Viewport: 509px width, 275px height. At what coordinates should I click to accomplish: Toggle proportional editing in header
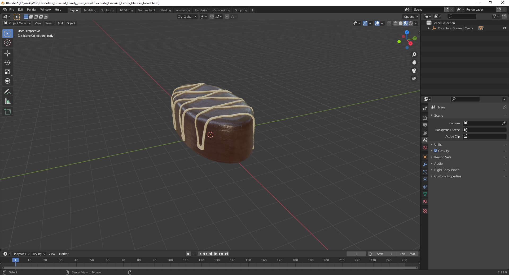coord(227,17)
